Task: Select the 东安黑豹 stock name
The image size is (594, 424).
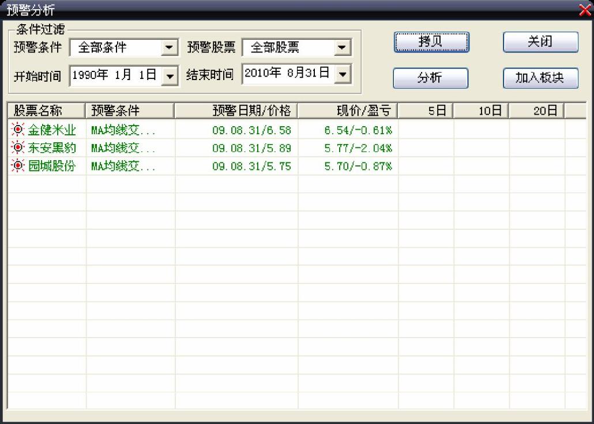Action: (x=52, y=148)
